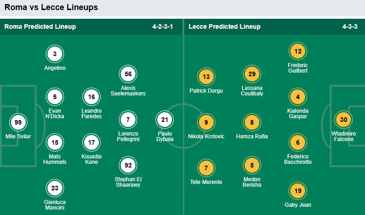Click the Leandro Paredes name label
The image size is (365, 215).
(x=91, y=113)
